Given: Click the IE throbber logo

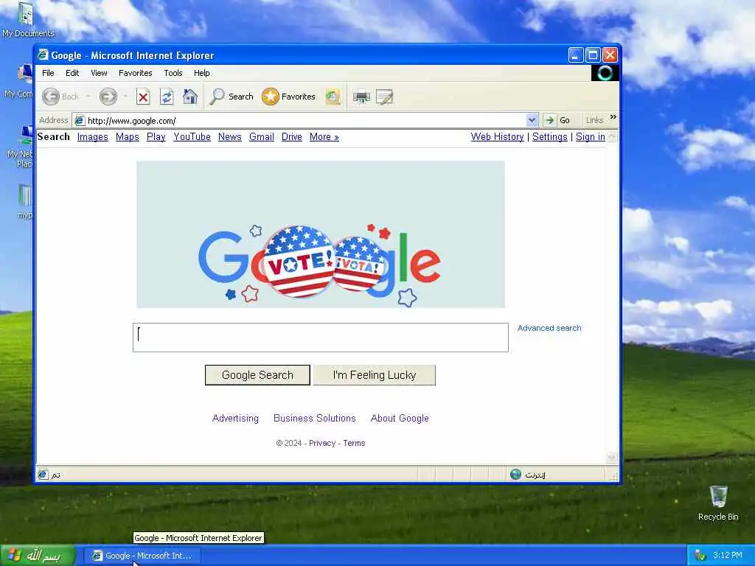Looking at the screenshot, I should point(605,73).
